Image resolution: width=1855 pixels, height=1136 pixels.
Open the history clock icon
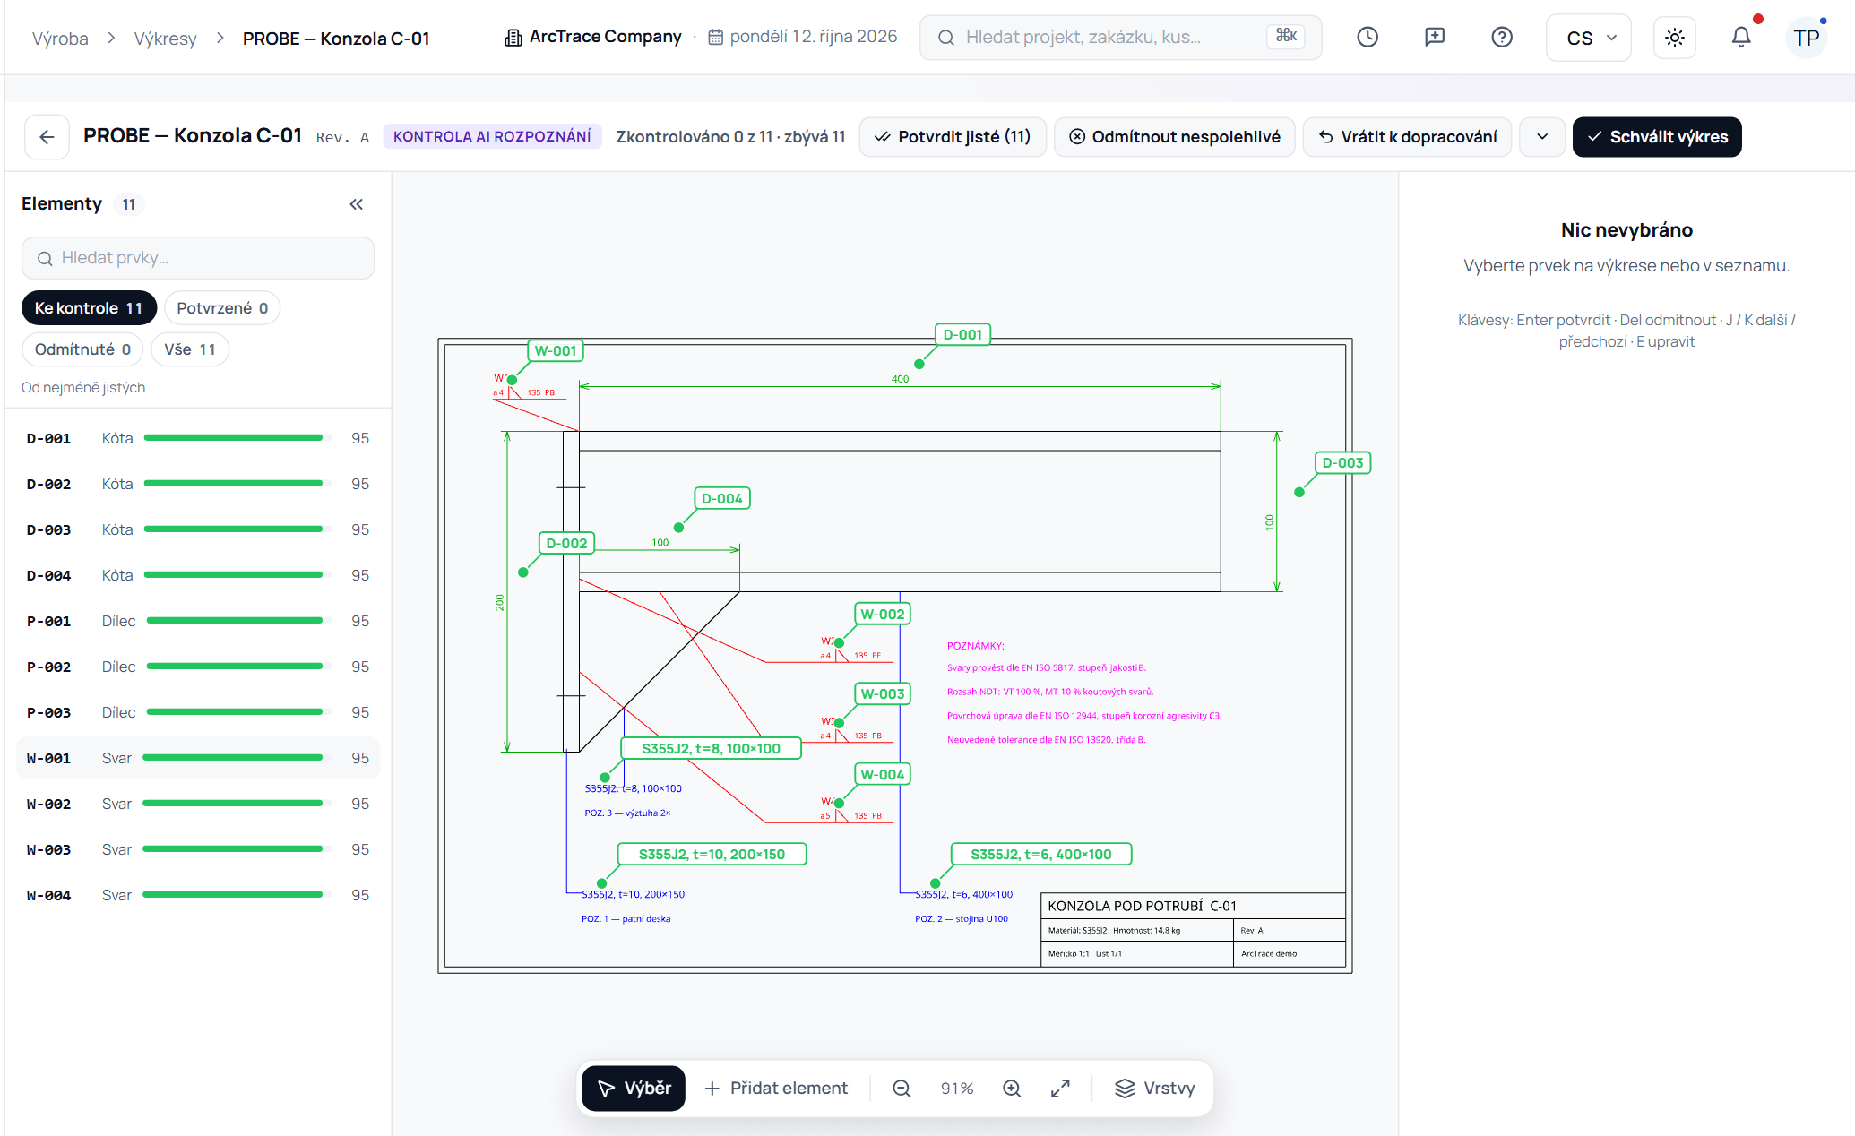(1368, 37)
